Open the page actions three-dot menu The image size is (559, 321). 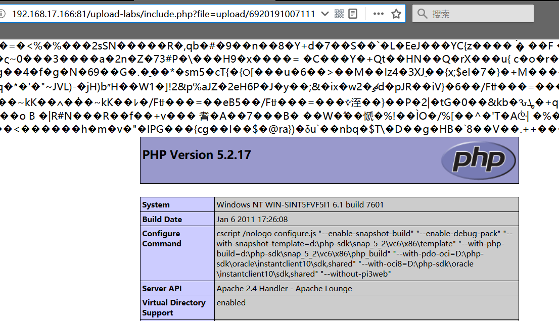point(378,14)
